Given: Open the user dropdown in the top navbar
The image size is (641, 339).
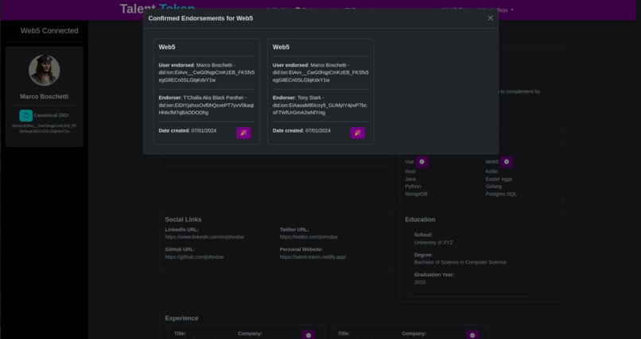Looking at the screenshot, I should pyautogui.click(x=477, y=10).
